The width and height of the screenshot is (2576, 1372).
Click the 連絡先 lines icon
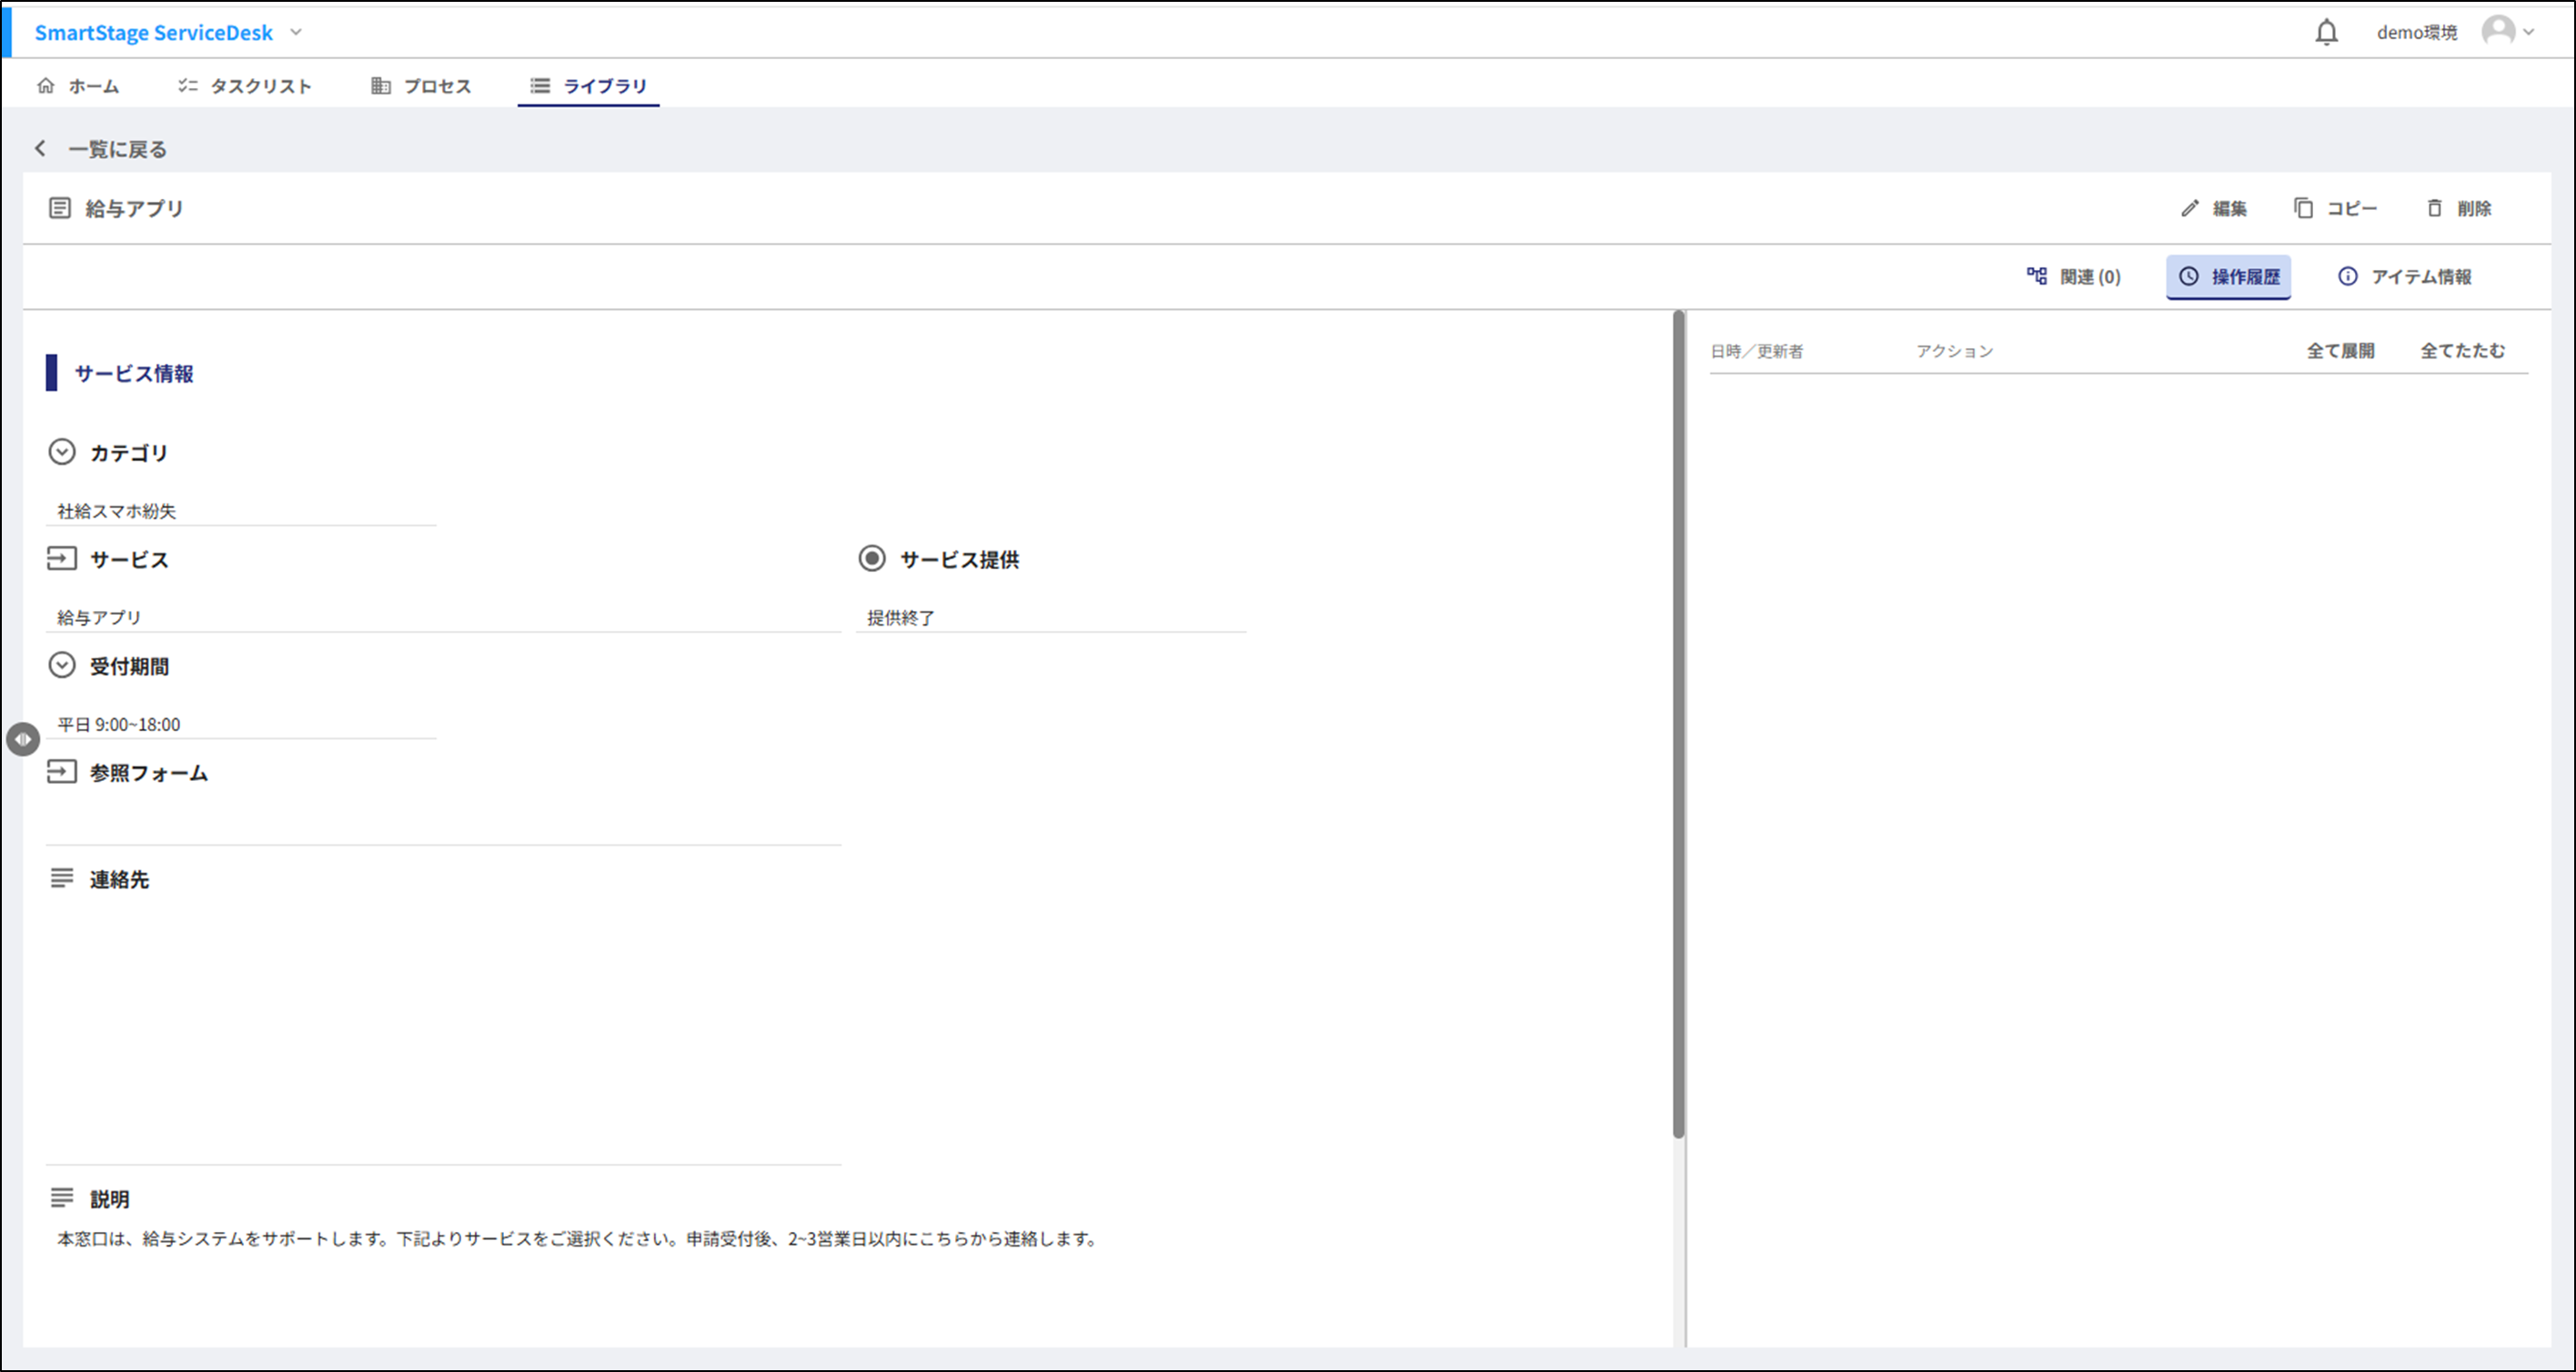click(62, 878)
